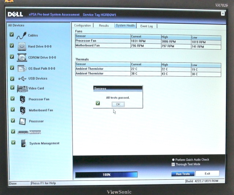Viewport: 234px width, 195px height.
Task: Click the 30 C low thermal value
Action: (x=195, y=74)
